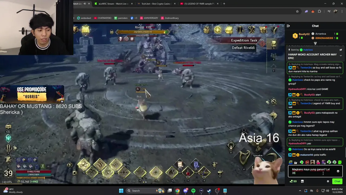
Task: Open the browser profile avatar
Action: pyautogui.click(x=335, y=11)
